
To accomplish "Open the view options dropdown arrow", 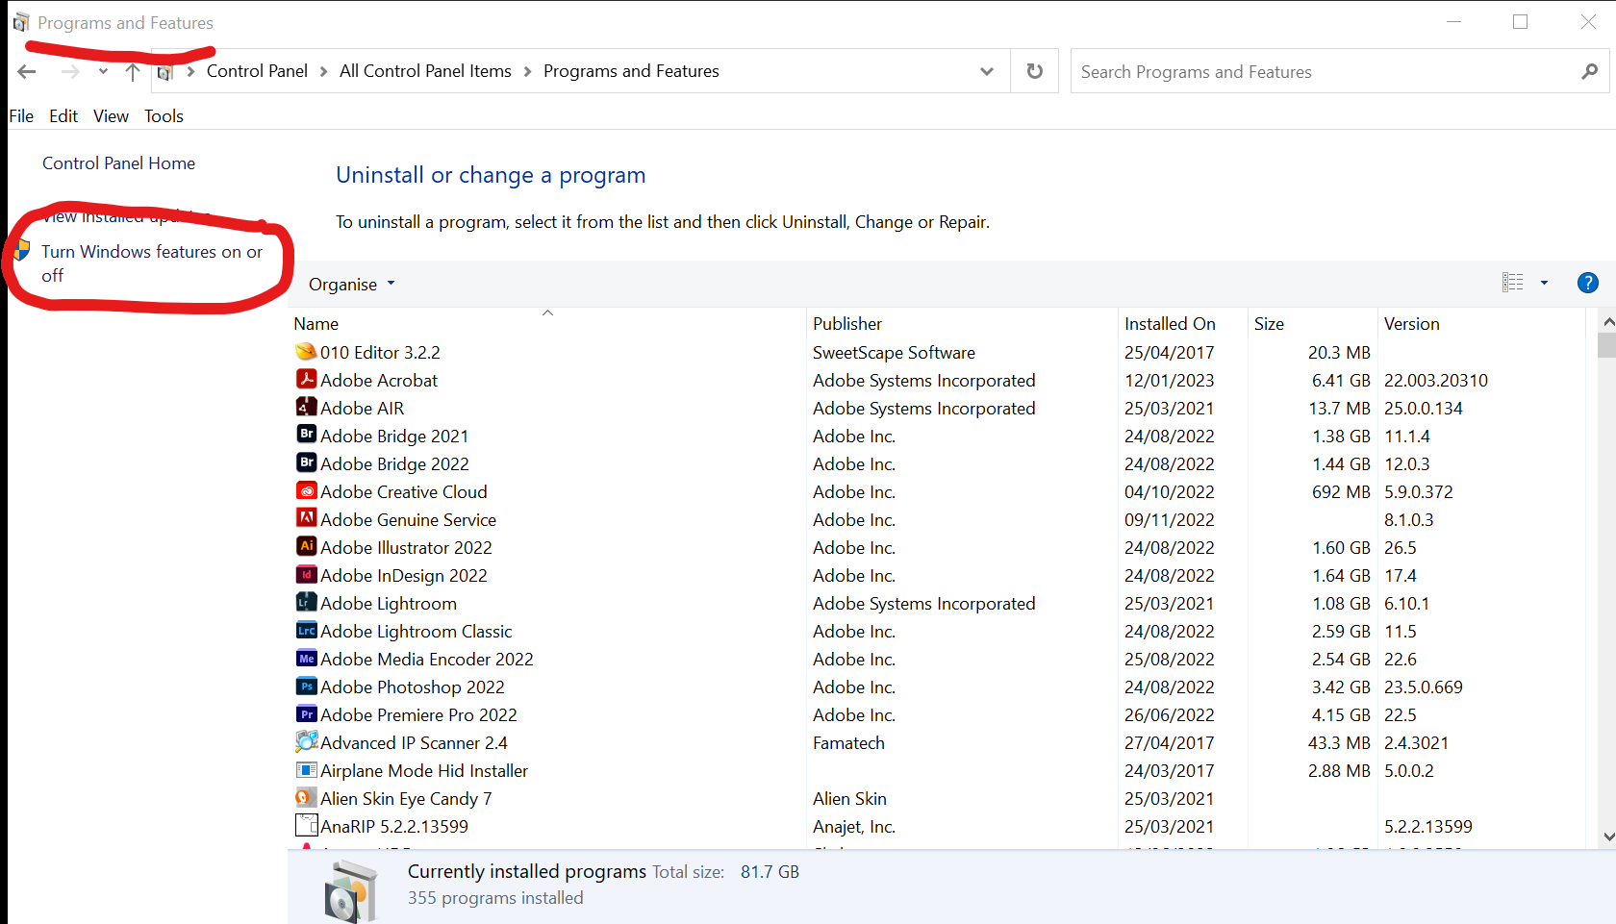I will pos(1544,283).
